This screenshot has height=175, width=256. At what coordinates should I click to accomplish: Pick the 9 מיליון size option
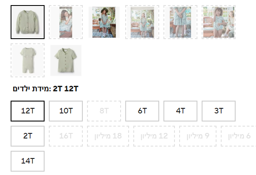coord(198,136)
